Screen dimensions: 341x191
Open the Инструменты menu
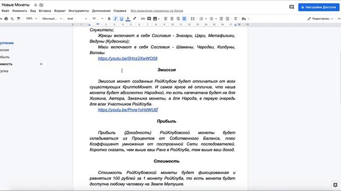(x=79, y=11)
